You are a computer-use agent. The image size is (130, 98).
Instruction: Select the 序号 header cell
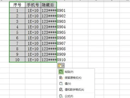coord(17,5)
